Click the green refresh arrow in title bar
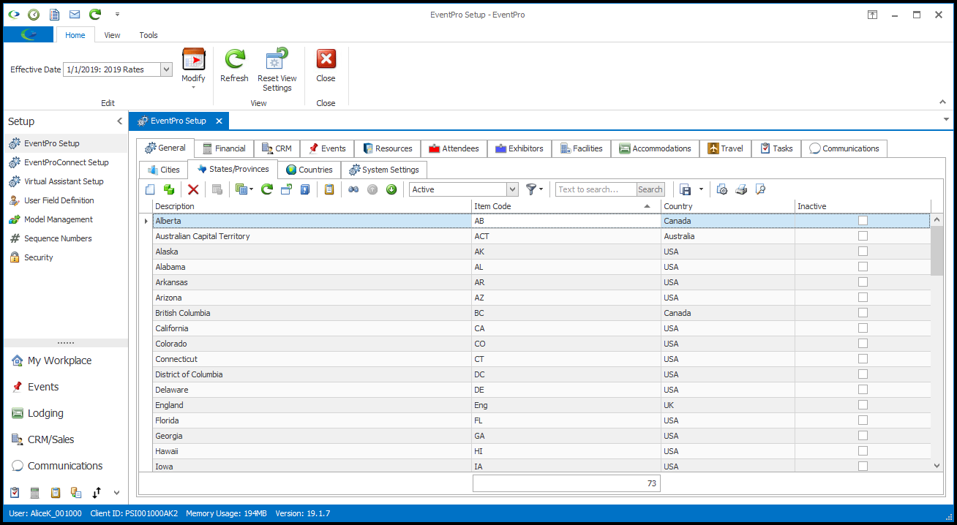 95,15
